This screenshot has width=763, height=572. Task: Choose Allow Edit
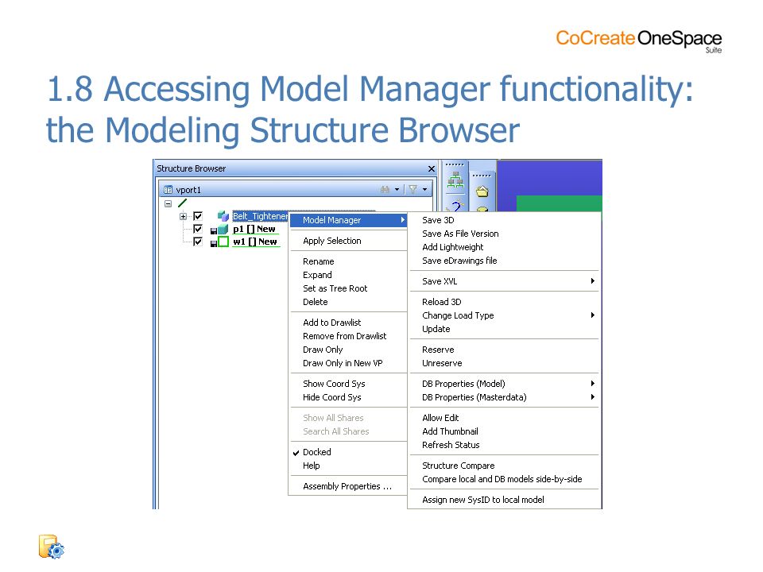(x=504, y=418)
